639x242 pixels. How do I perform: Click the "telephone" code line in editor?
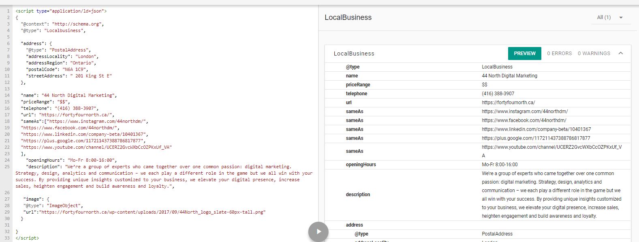(60, 108)
